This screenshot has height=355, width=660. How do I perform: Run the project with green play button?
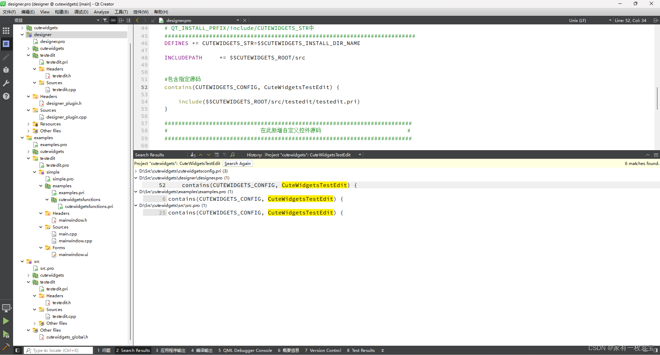[6, 321]
